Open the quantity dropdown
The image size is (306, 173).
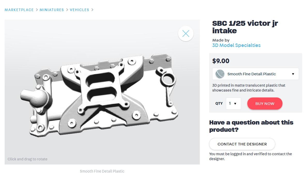pos(233,104)
